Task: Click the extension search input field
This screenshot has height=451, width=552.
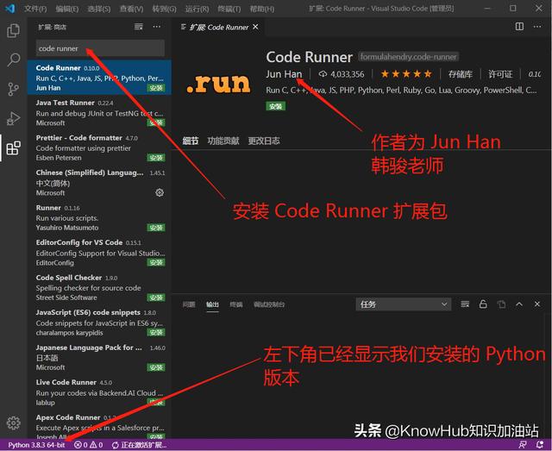Action: [x=100, y=48]
